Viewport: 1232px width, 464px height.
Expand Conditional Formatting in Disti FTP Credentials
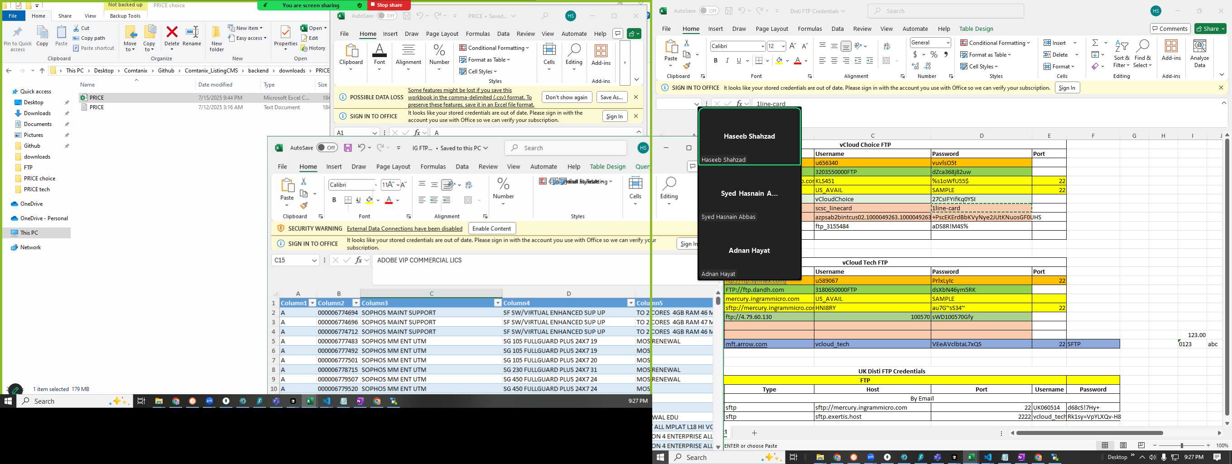[995, 43]
